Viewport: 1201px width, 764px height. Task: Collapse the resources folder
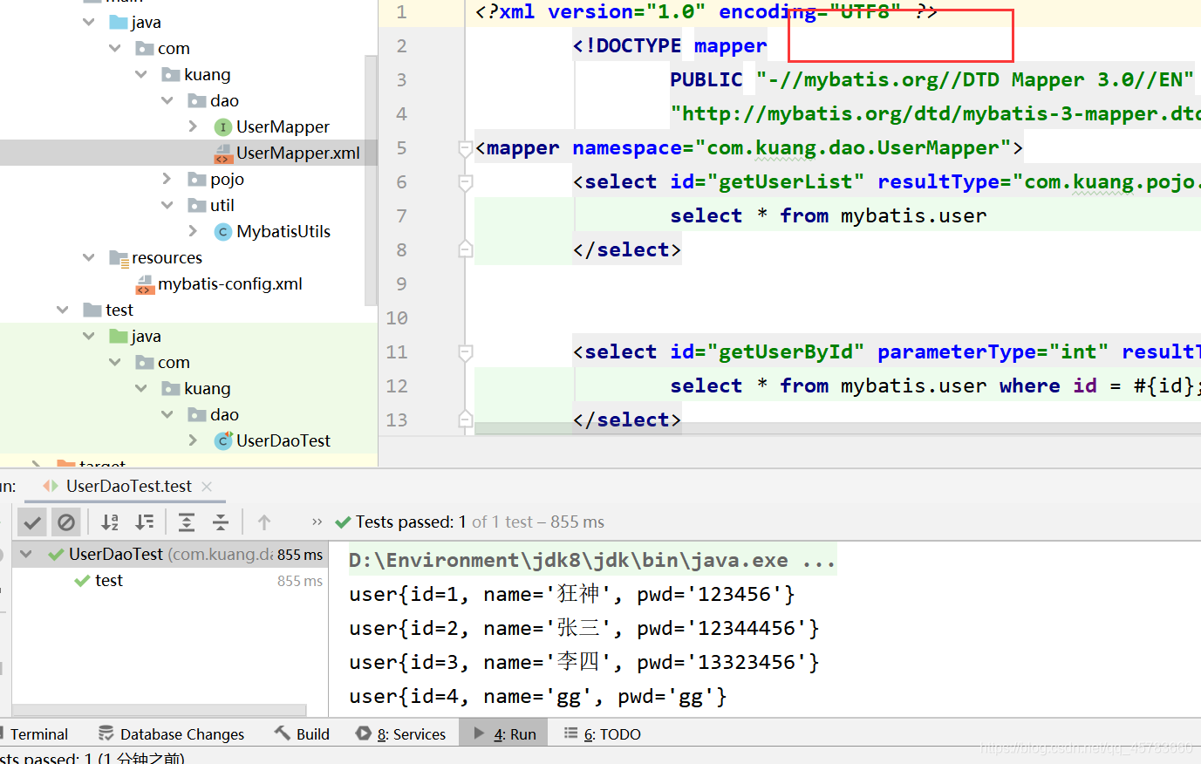pos(89,258)
